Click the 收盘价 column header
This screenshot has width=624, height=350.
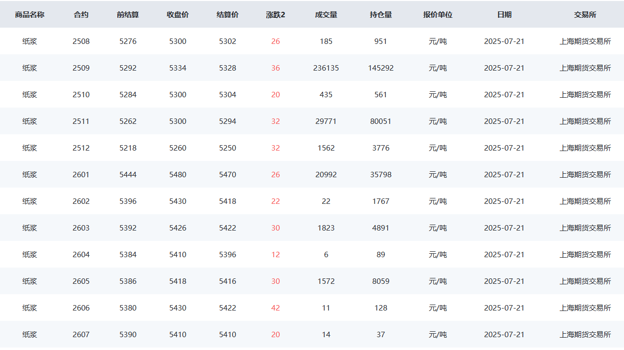click(x=178, y=15)
